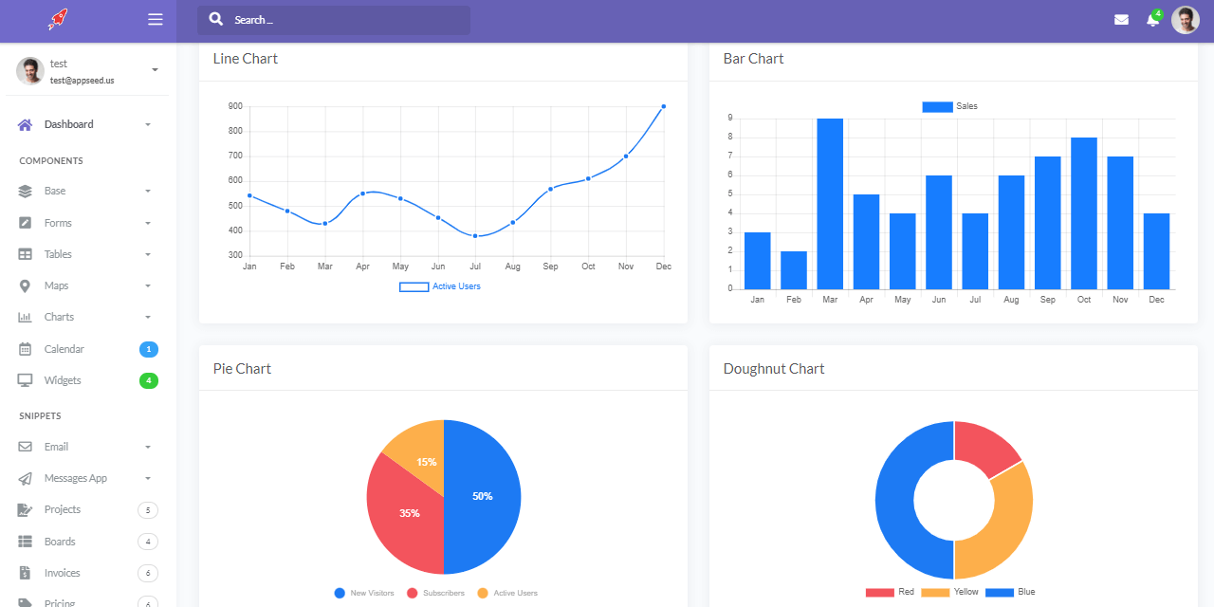The width and height of the screenshot is (1214, 607).
Task: Hide New Visitors via pie chart legend
Action: pos(364,593)
